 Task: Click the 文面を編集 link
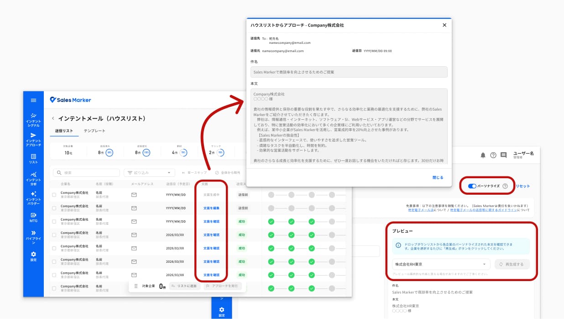[x=211, y=208]
